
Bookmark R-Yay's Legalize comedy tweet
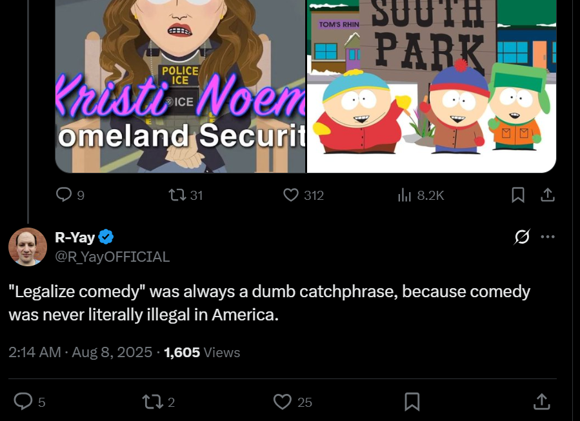[x=412, y=402]
